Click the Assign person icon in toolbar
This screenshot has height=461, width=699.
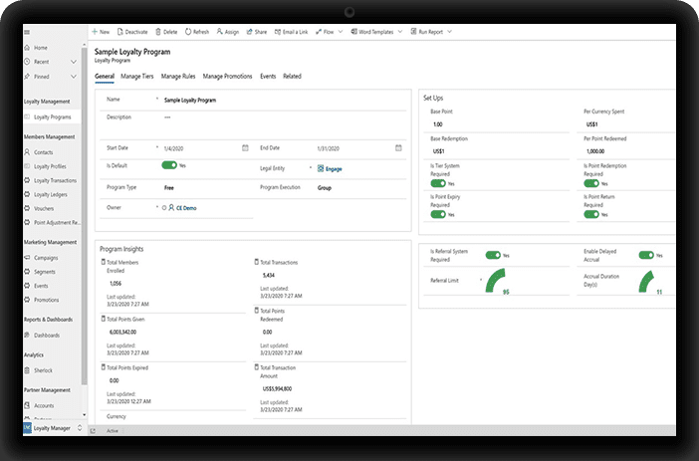tap(219, 32)
